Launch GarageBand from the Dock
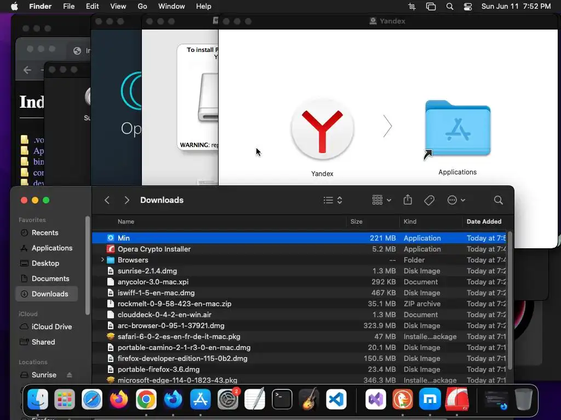This screenshot has height=420, width=561. [x=309, y=399]
